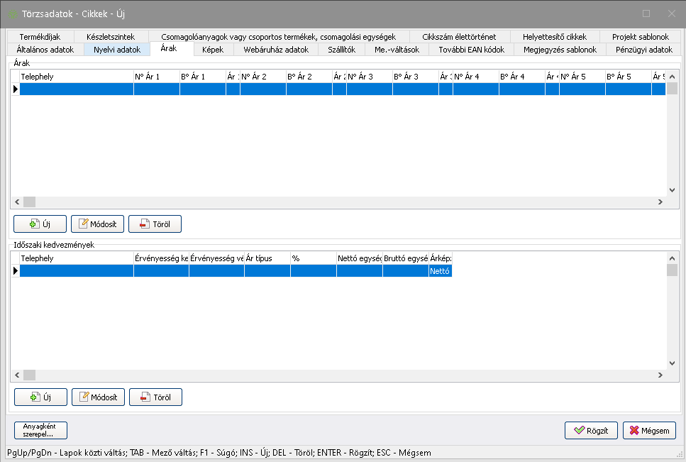Switch to Általános adatok tab

pyautogui.click(x=45, y=50)
